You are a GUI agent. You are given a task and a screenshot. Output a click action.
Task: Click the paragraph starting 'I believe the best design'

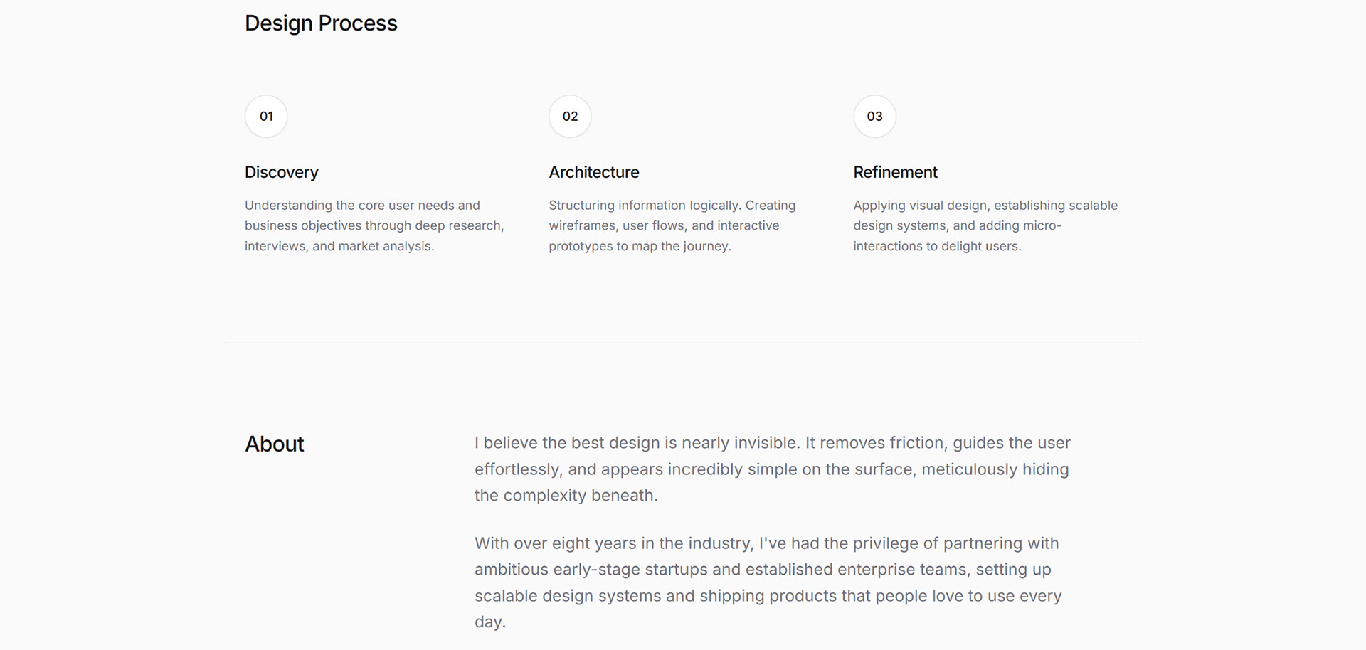(x=772, y=469)
